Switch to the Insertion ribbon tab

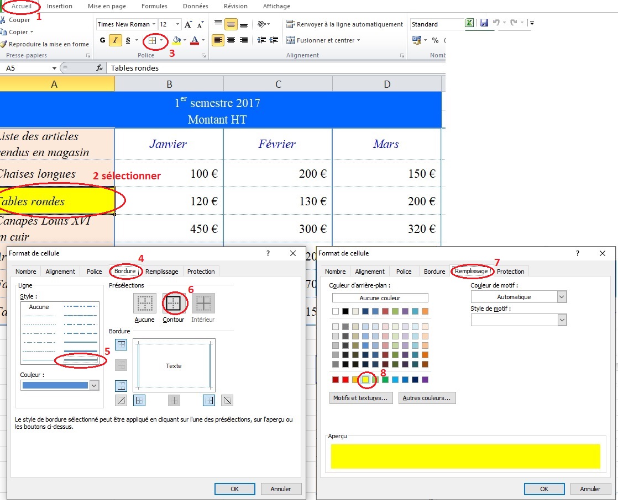pyautogui.click(x=60, y=6)
